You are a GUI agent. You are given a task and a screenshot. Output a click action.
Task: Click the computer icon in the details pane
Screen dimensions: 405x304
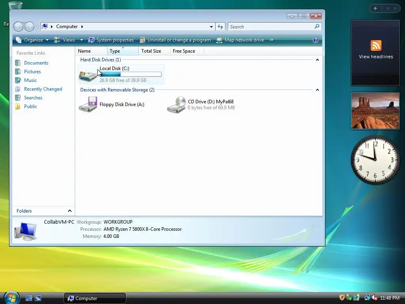[x=25, y=231]
